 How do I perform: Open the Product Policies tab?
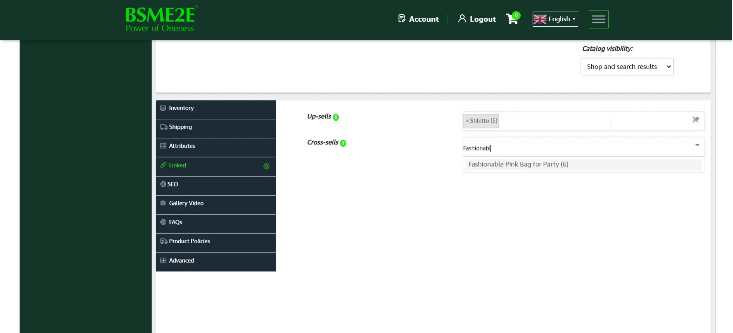click(215, 242)
